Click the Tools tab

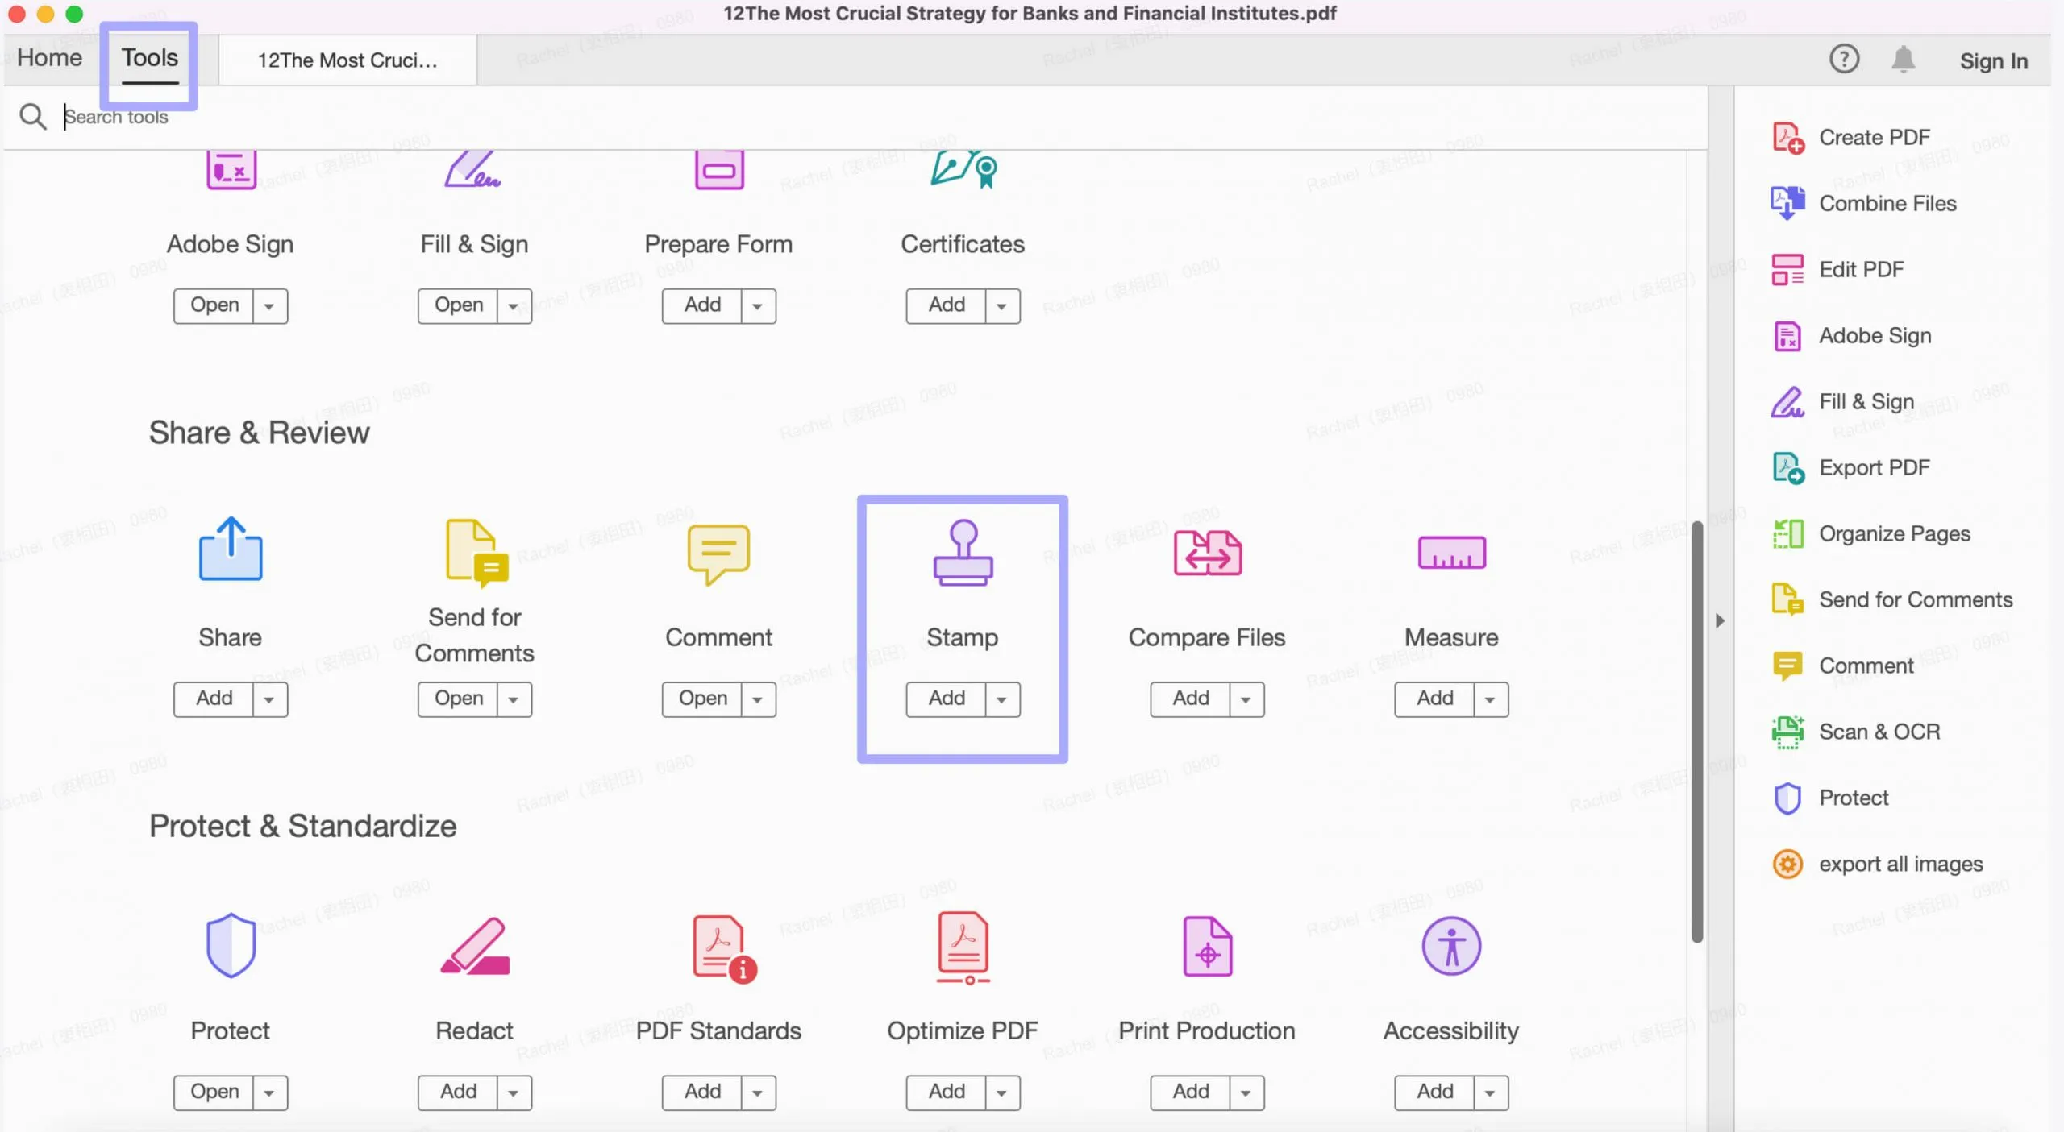[x=149, y=57]
